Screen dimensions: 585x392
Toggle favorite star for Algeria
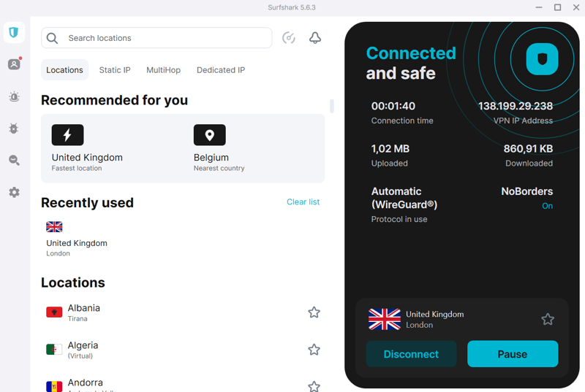314,350
